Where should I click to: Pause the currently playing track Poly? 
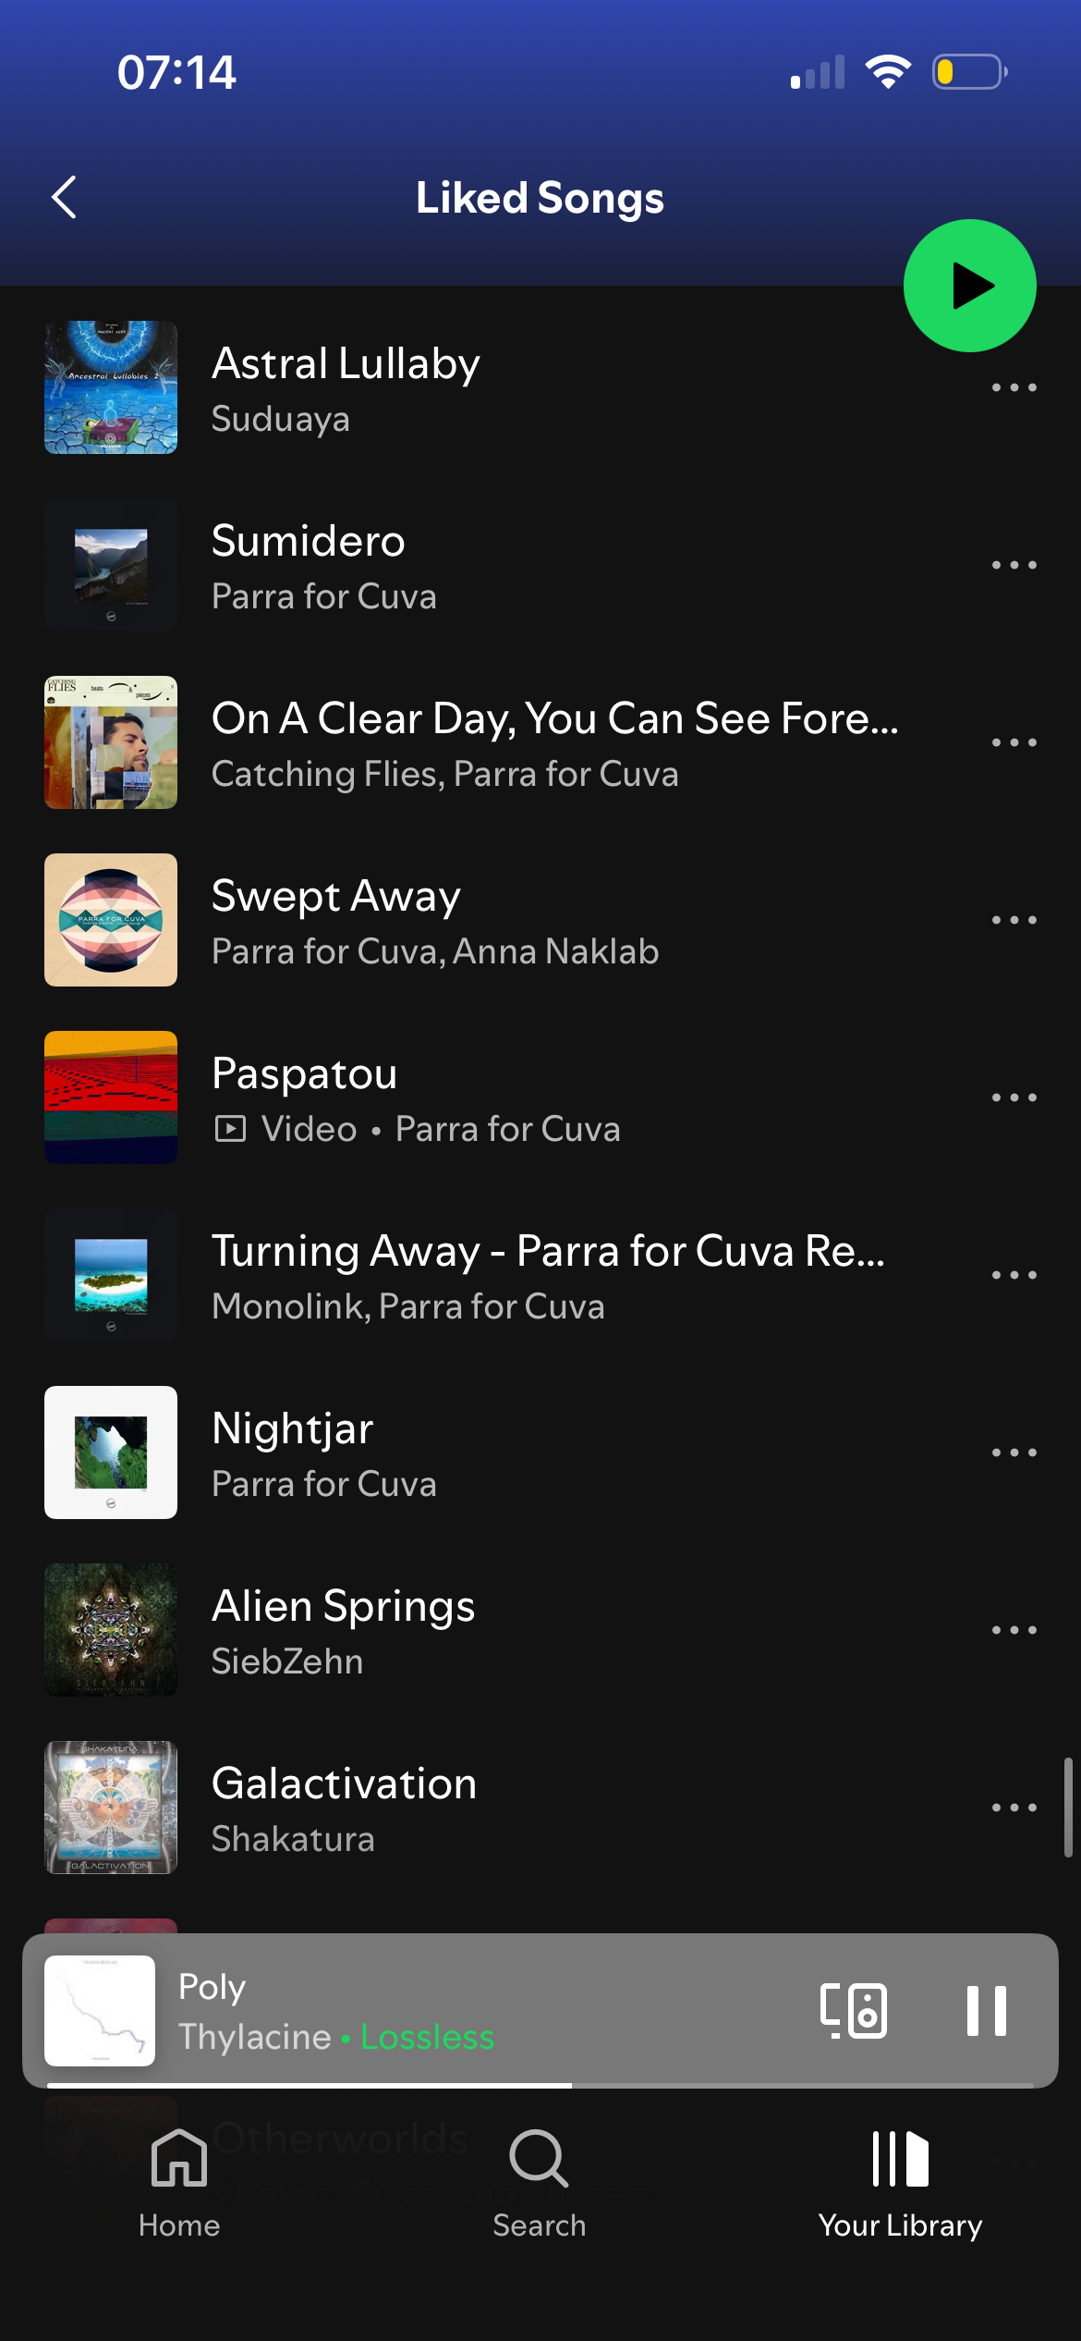point(986,2010)
